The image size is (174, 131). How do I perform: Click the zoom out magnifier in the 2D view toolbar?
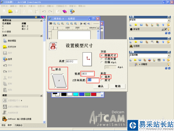click(x=58, y=24)
